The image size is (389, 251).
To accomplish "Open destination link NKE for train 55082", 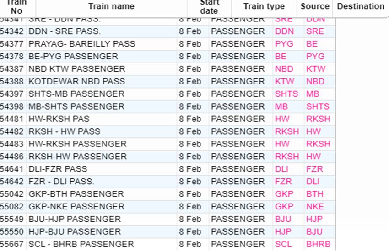I will click(315, 207).
